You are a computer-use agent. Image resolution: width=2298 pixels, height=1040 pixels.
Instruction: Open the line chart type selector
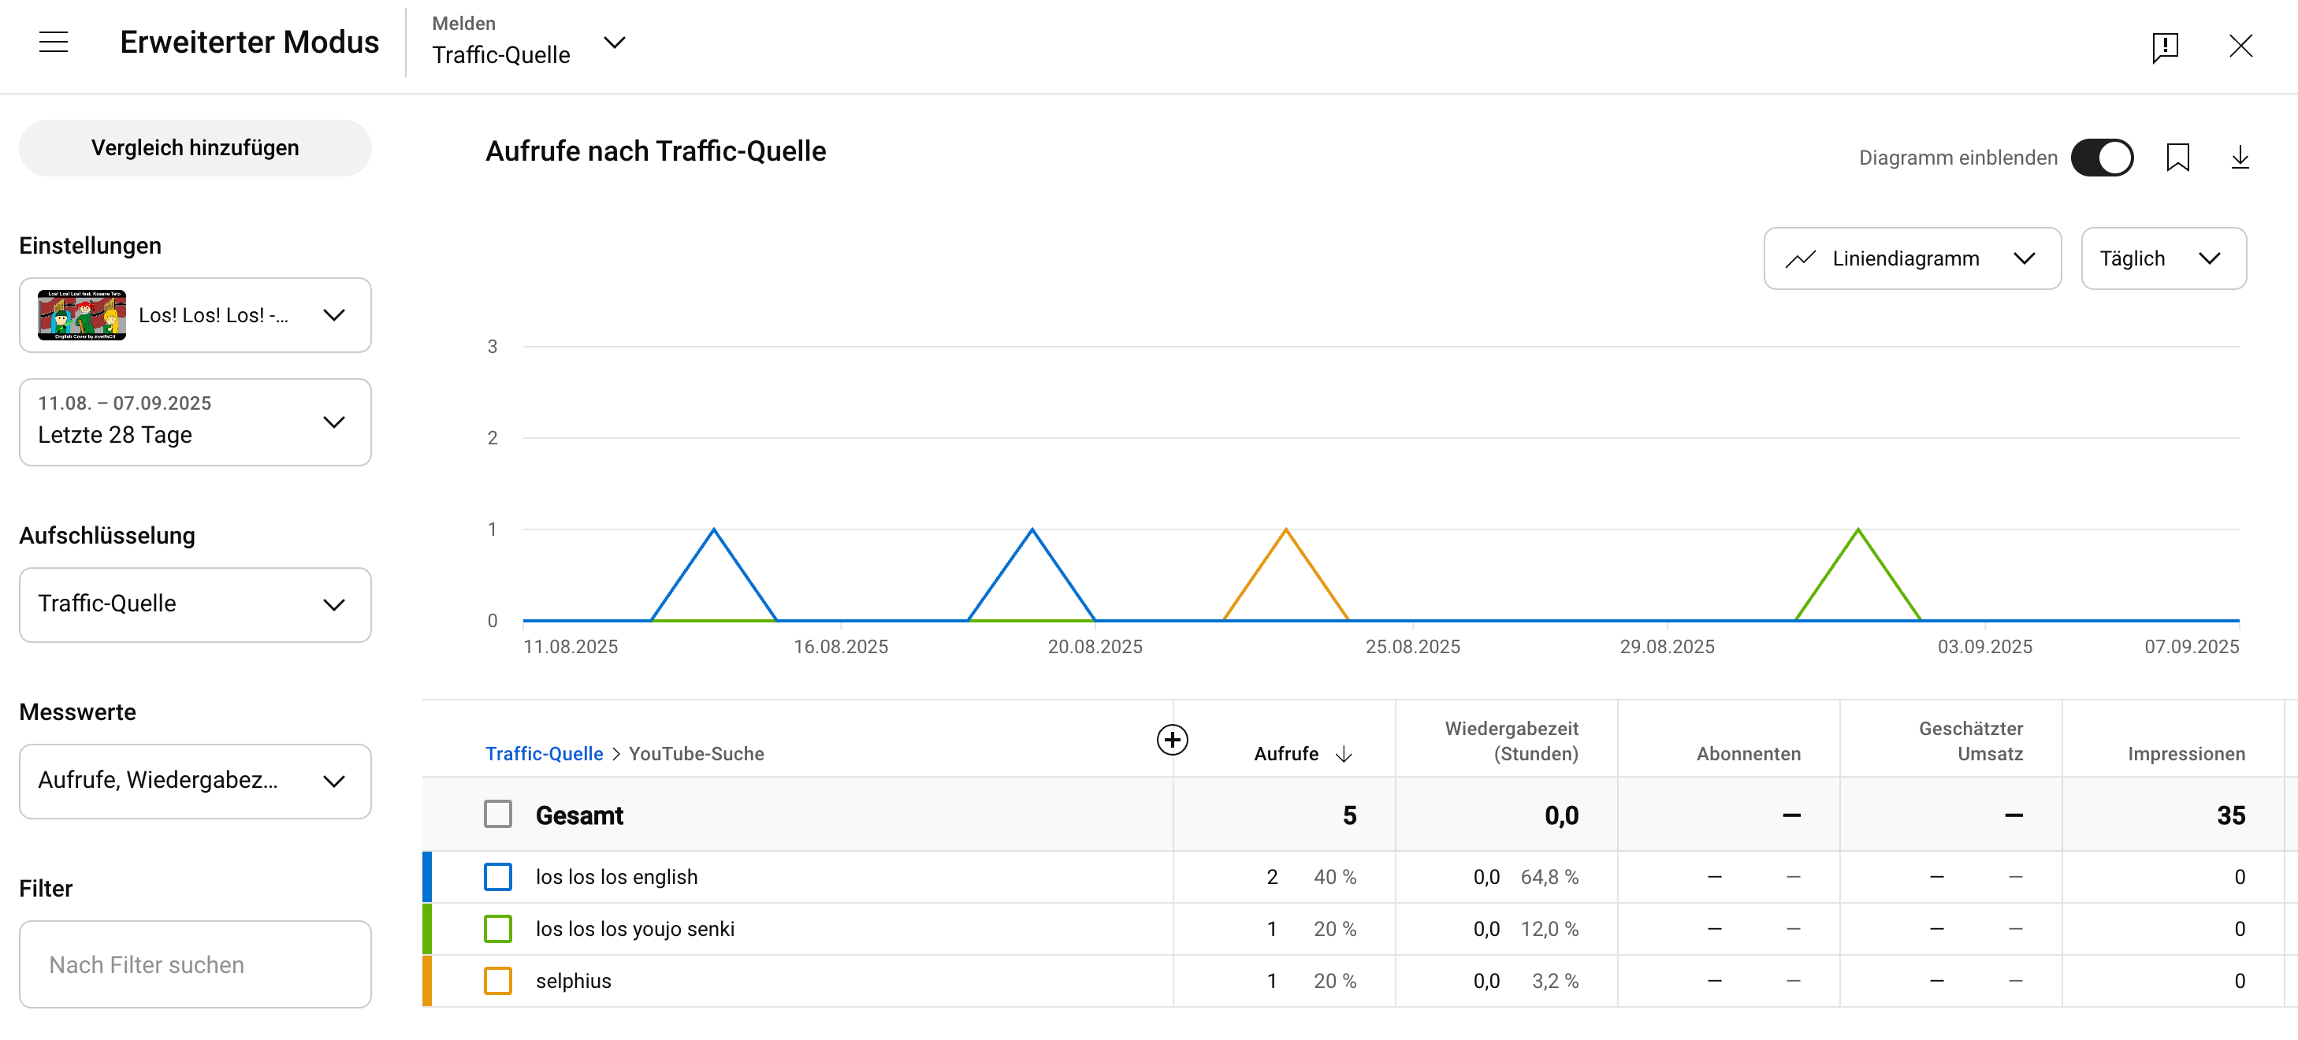(x=1911, y=258)
